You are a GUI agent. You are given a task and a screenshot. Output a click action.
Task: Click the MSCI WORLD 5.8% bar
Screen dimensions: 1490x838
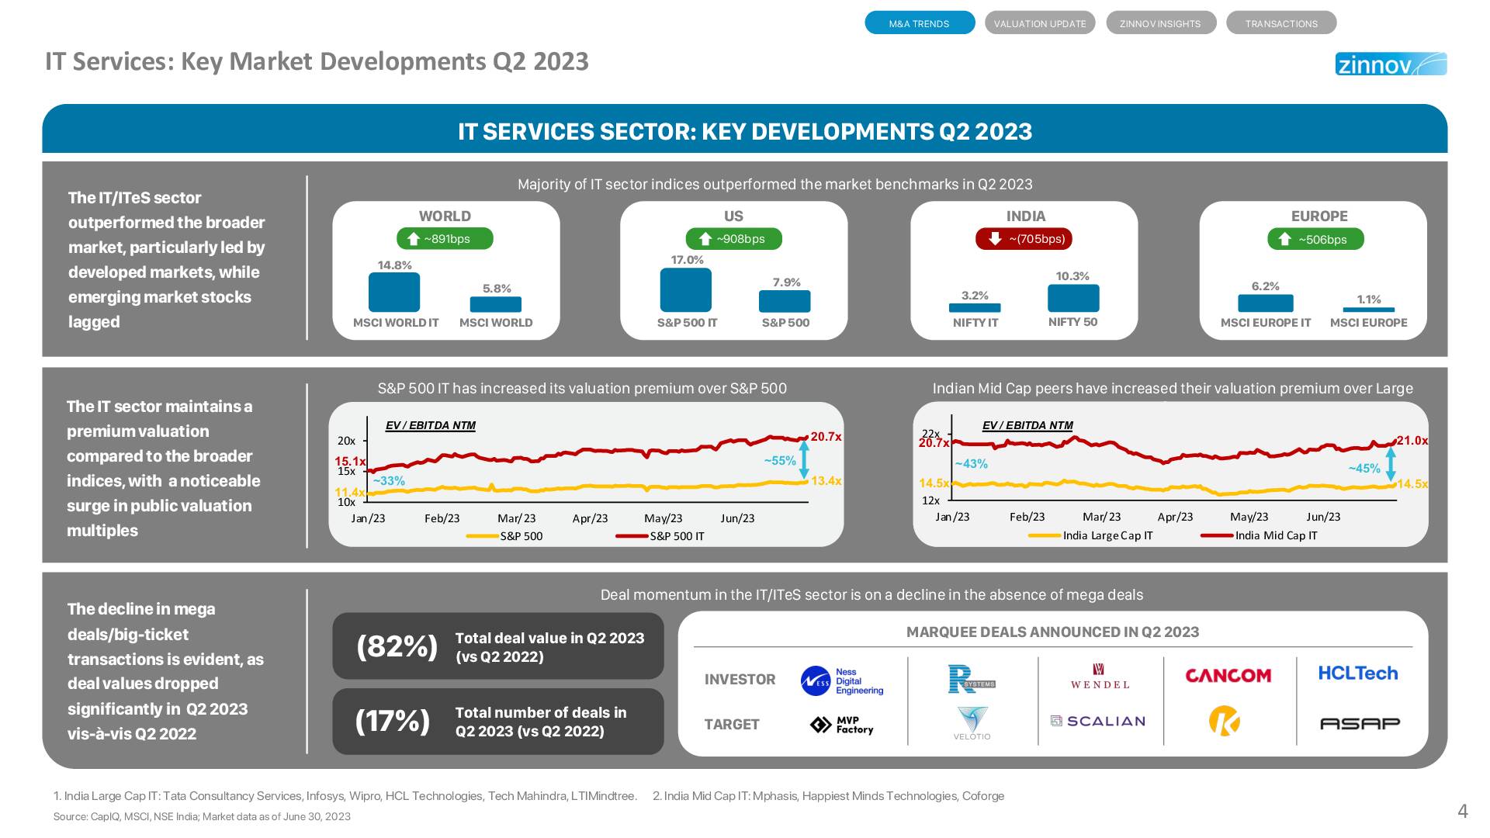point(496,304)
